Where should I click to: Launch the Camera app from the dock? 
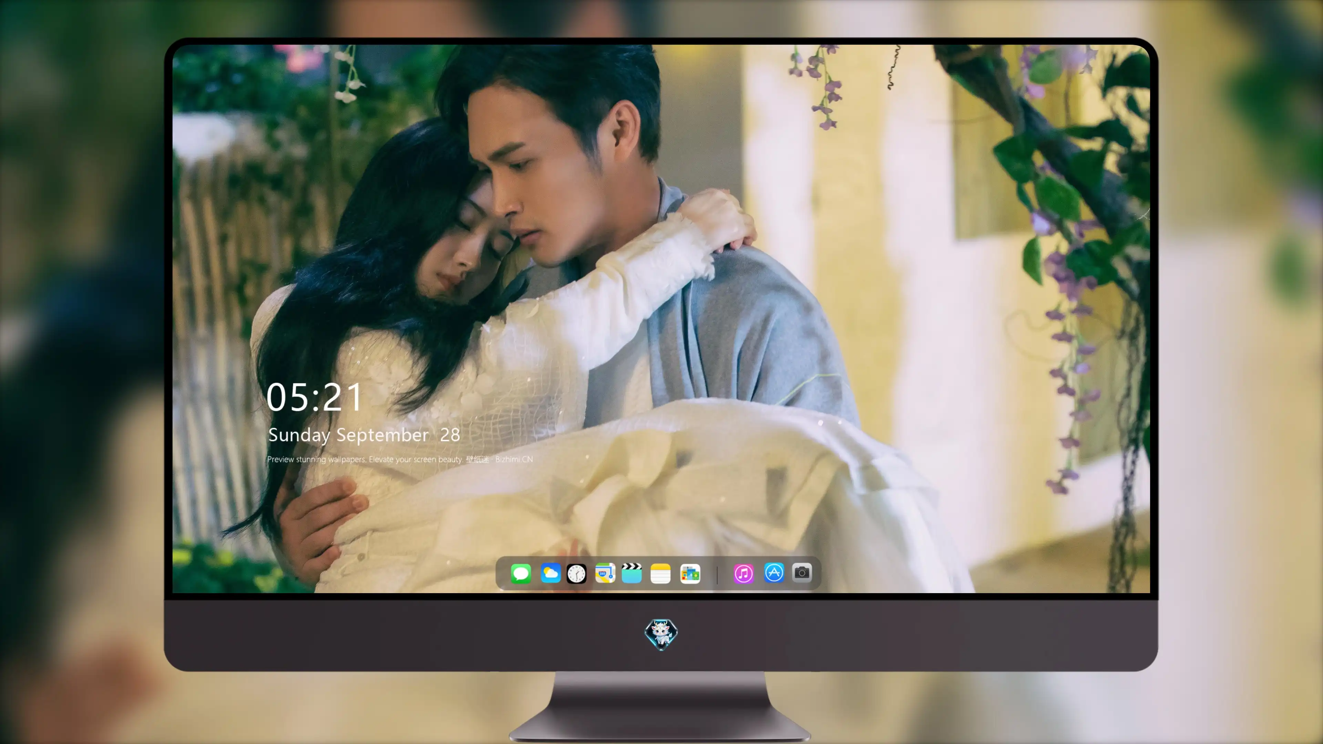tap(802, 572)
